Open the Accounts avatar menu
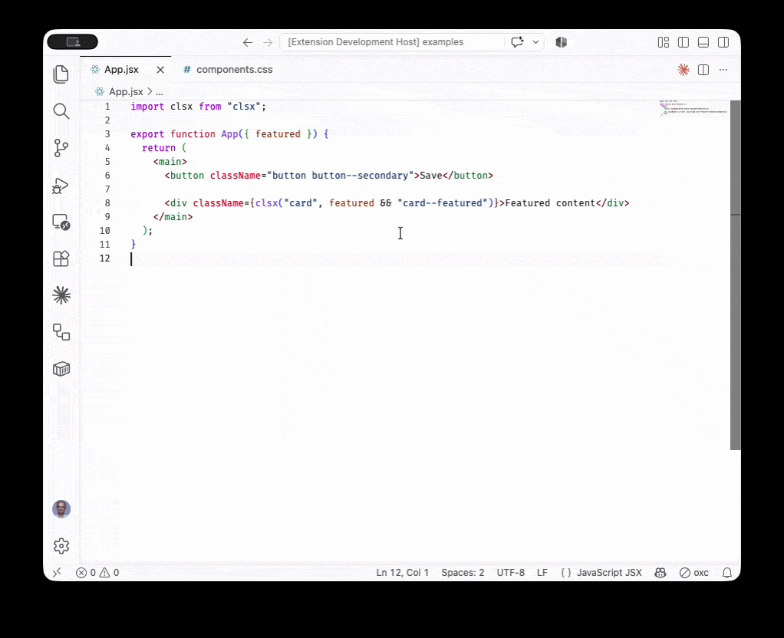This screenshot has height=638, width=784. pos(61,509)
